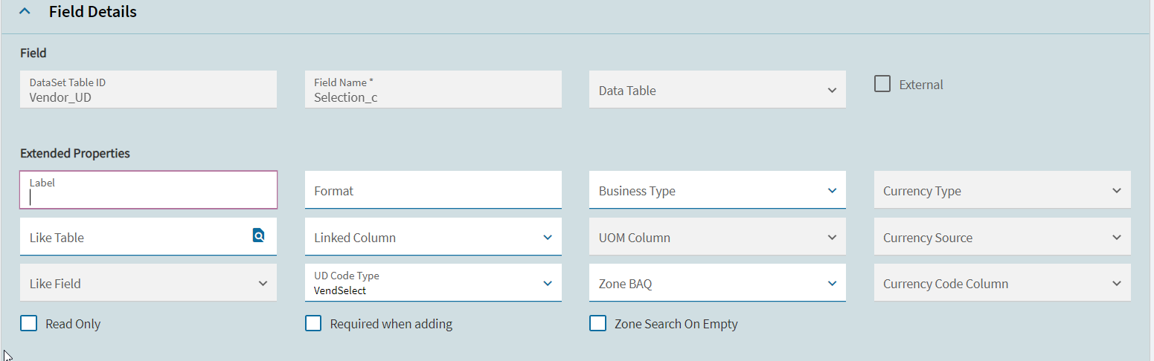Screen dimensions: 1154x361
Task: Collapse the Field Details section chevron
Action: (25, 12)
